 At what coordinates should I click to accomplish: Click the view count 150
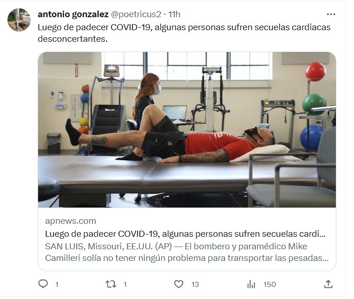tap(269, 284)
